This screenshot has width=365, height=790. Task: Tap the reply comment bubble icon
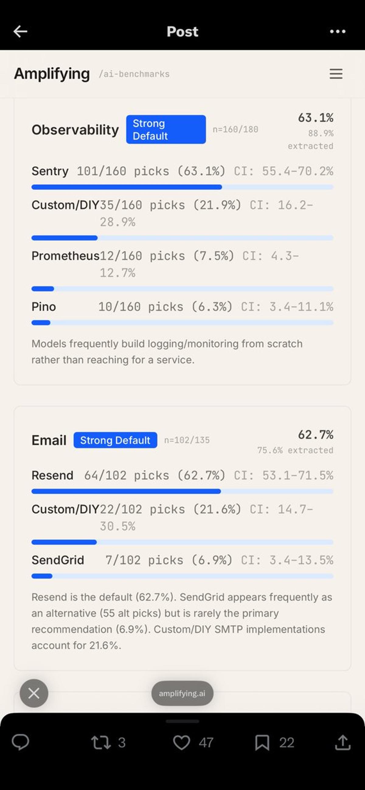click(20, 743)
